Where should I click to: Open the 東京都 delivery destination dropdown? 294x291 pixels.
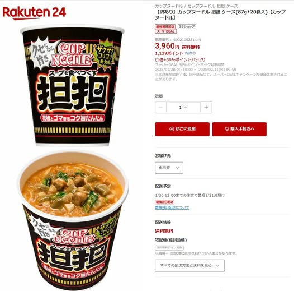pos(169,168)
